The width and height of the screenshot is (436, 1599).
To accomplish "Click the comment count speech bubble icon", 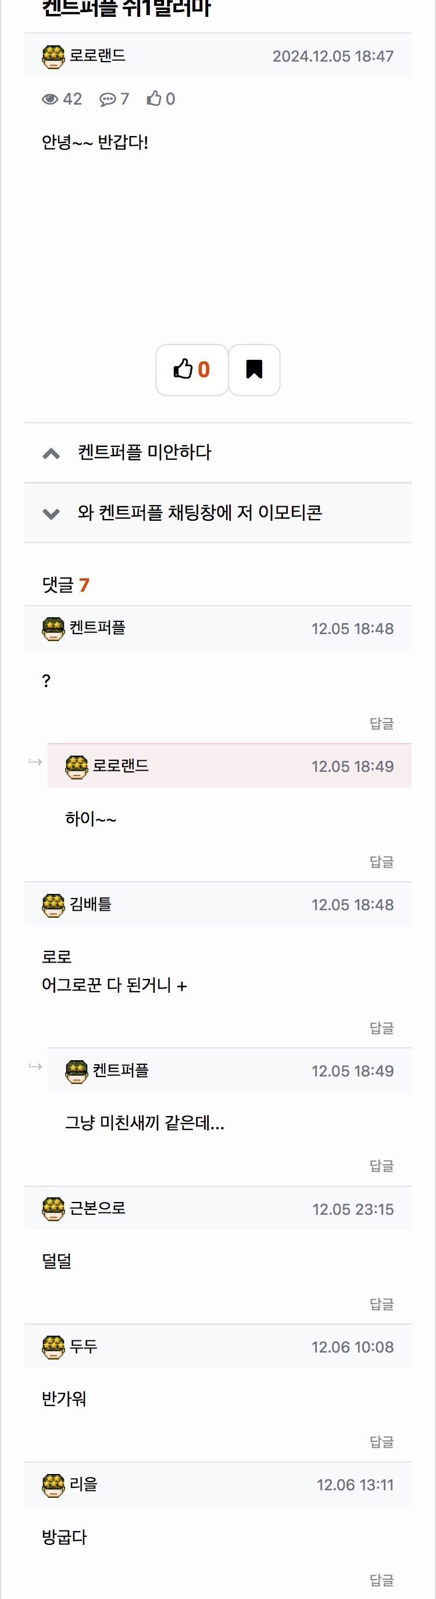I will 108,99.
